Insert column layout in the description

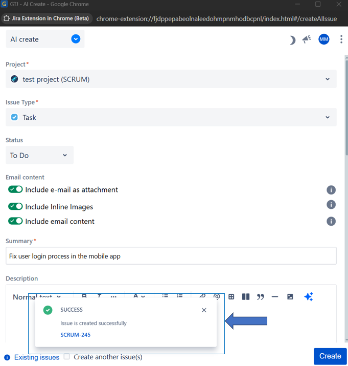(246, 297)
